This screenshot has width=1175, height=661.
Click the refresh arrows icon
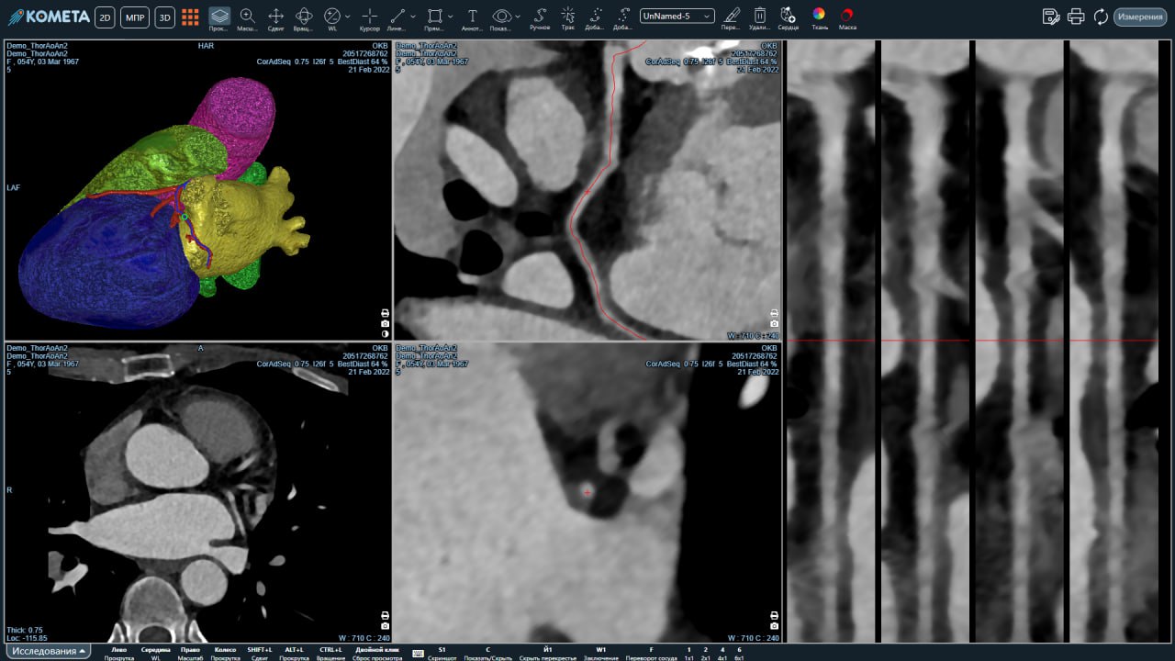[1101, 17]
